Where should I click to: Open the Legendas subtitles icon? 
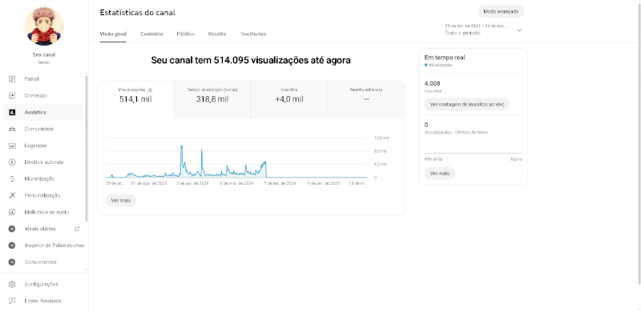point(12,146)
